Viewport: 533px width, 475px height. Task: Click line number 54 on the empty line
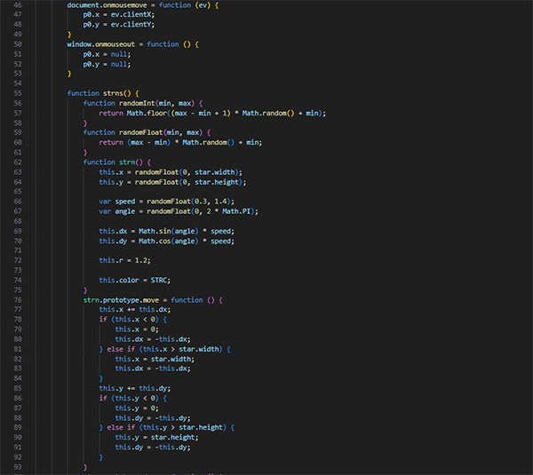pos(18,83)
